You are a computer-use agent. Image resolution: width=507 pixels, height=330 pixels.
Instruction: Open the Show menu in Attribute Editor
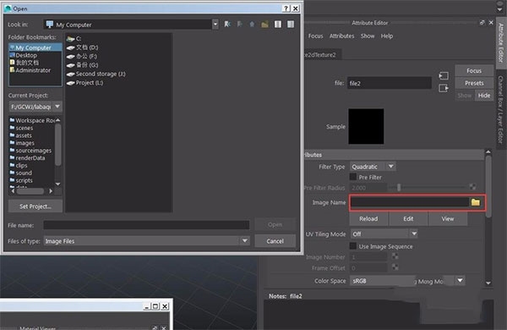coord(368,36)
